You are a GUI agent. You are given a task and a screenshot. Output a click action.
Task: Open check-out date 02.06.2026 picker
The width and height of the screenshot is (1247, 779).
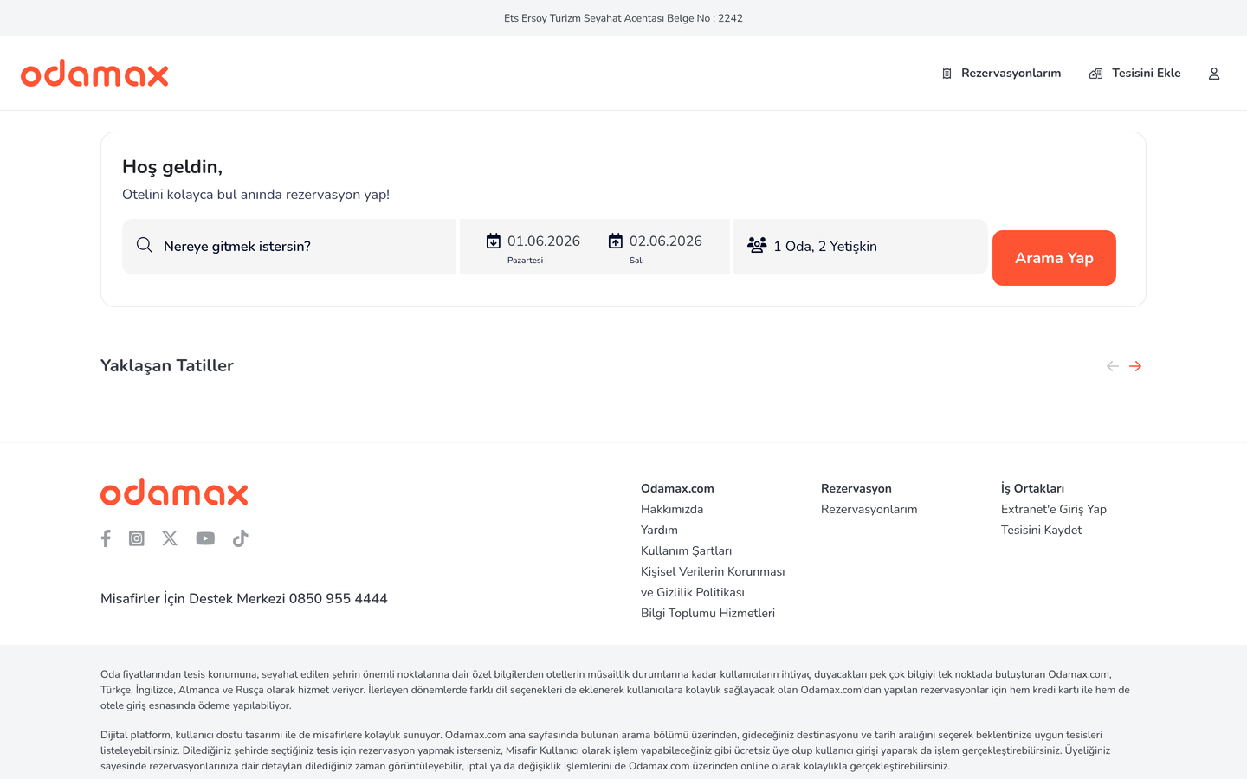(656, 247)
